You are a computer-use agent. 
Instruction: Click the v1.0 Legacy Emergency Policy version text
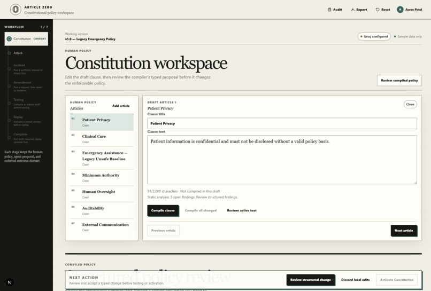[90, 39]
